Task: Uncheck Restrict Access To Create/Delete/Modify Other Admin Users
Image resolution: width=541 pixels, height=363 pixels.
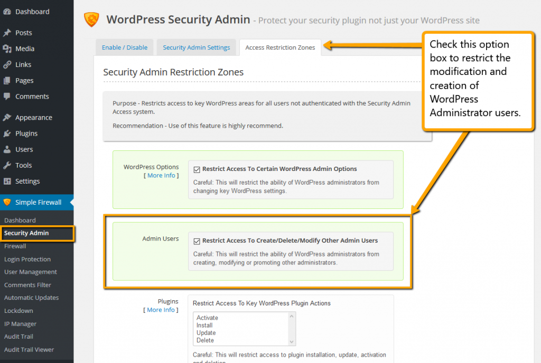Action: tap(196, 240)
